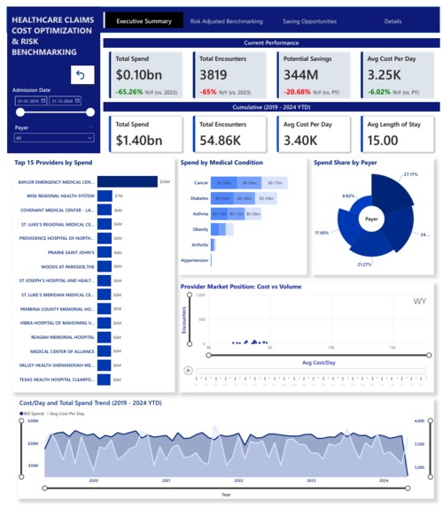This screenshot has height=507, width=443.
Task: Click the Avg Length of Stay 15.00 card
Action: [x=397, y=134]
